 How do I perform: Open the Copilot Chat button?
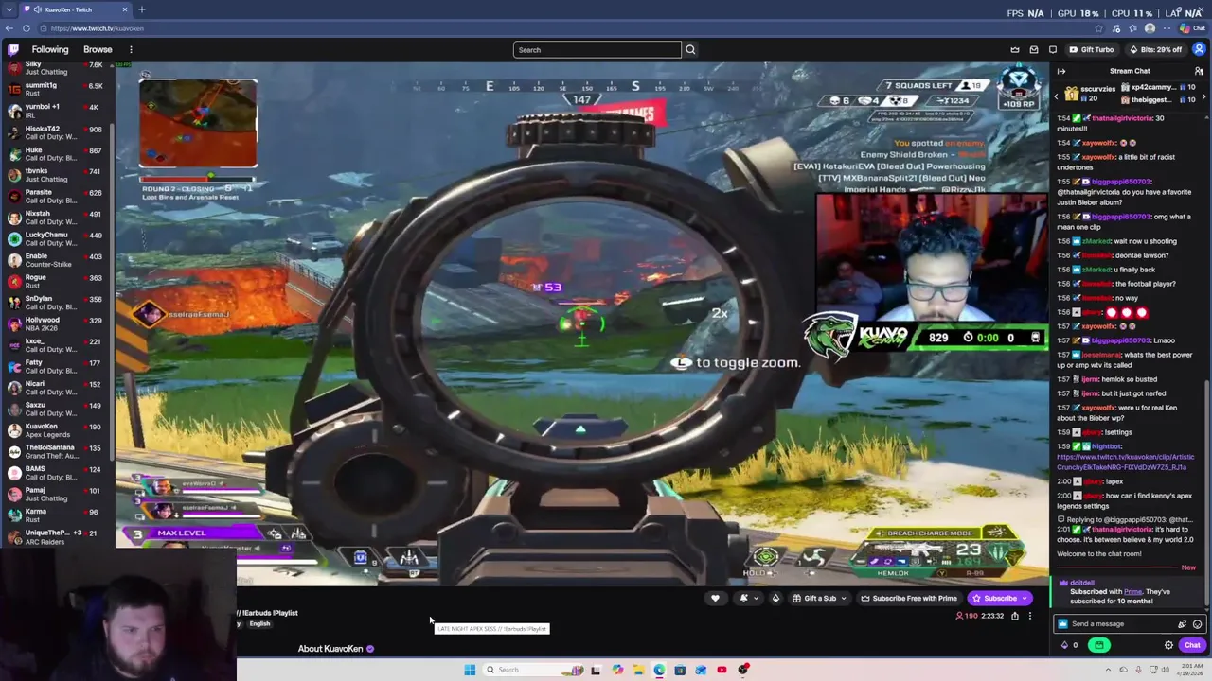tap(1192, 28)
